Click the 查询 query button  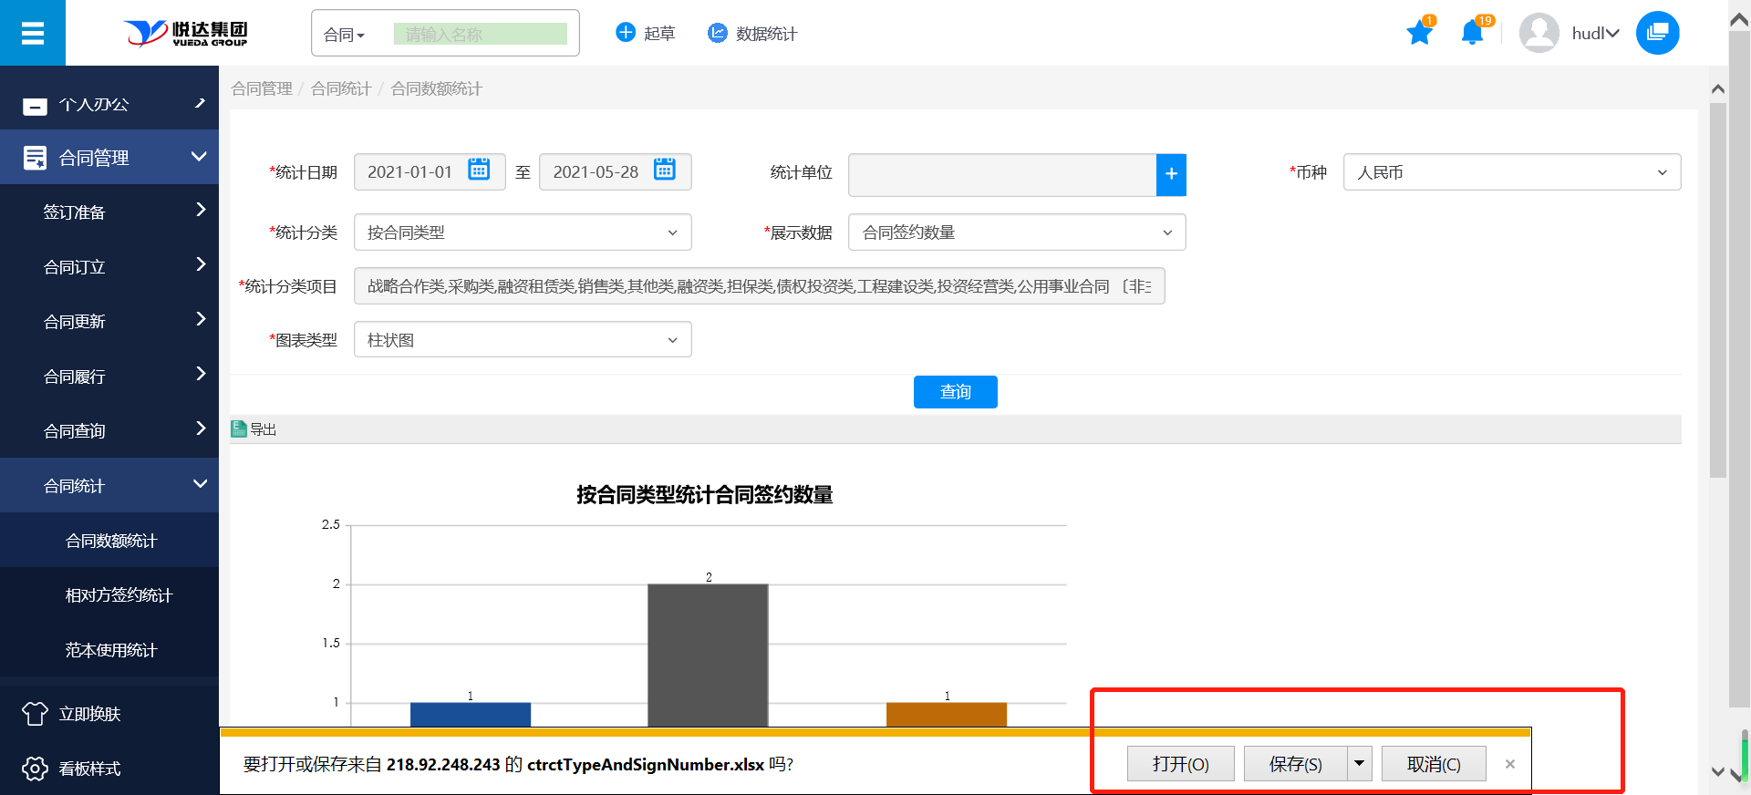click(x=955, y=392)
